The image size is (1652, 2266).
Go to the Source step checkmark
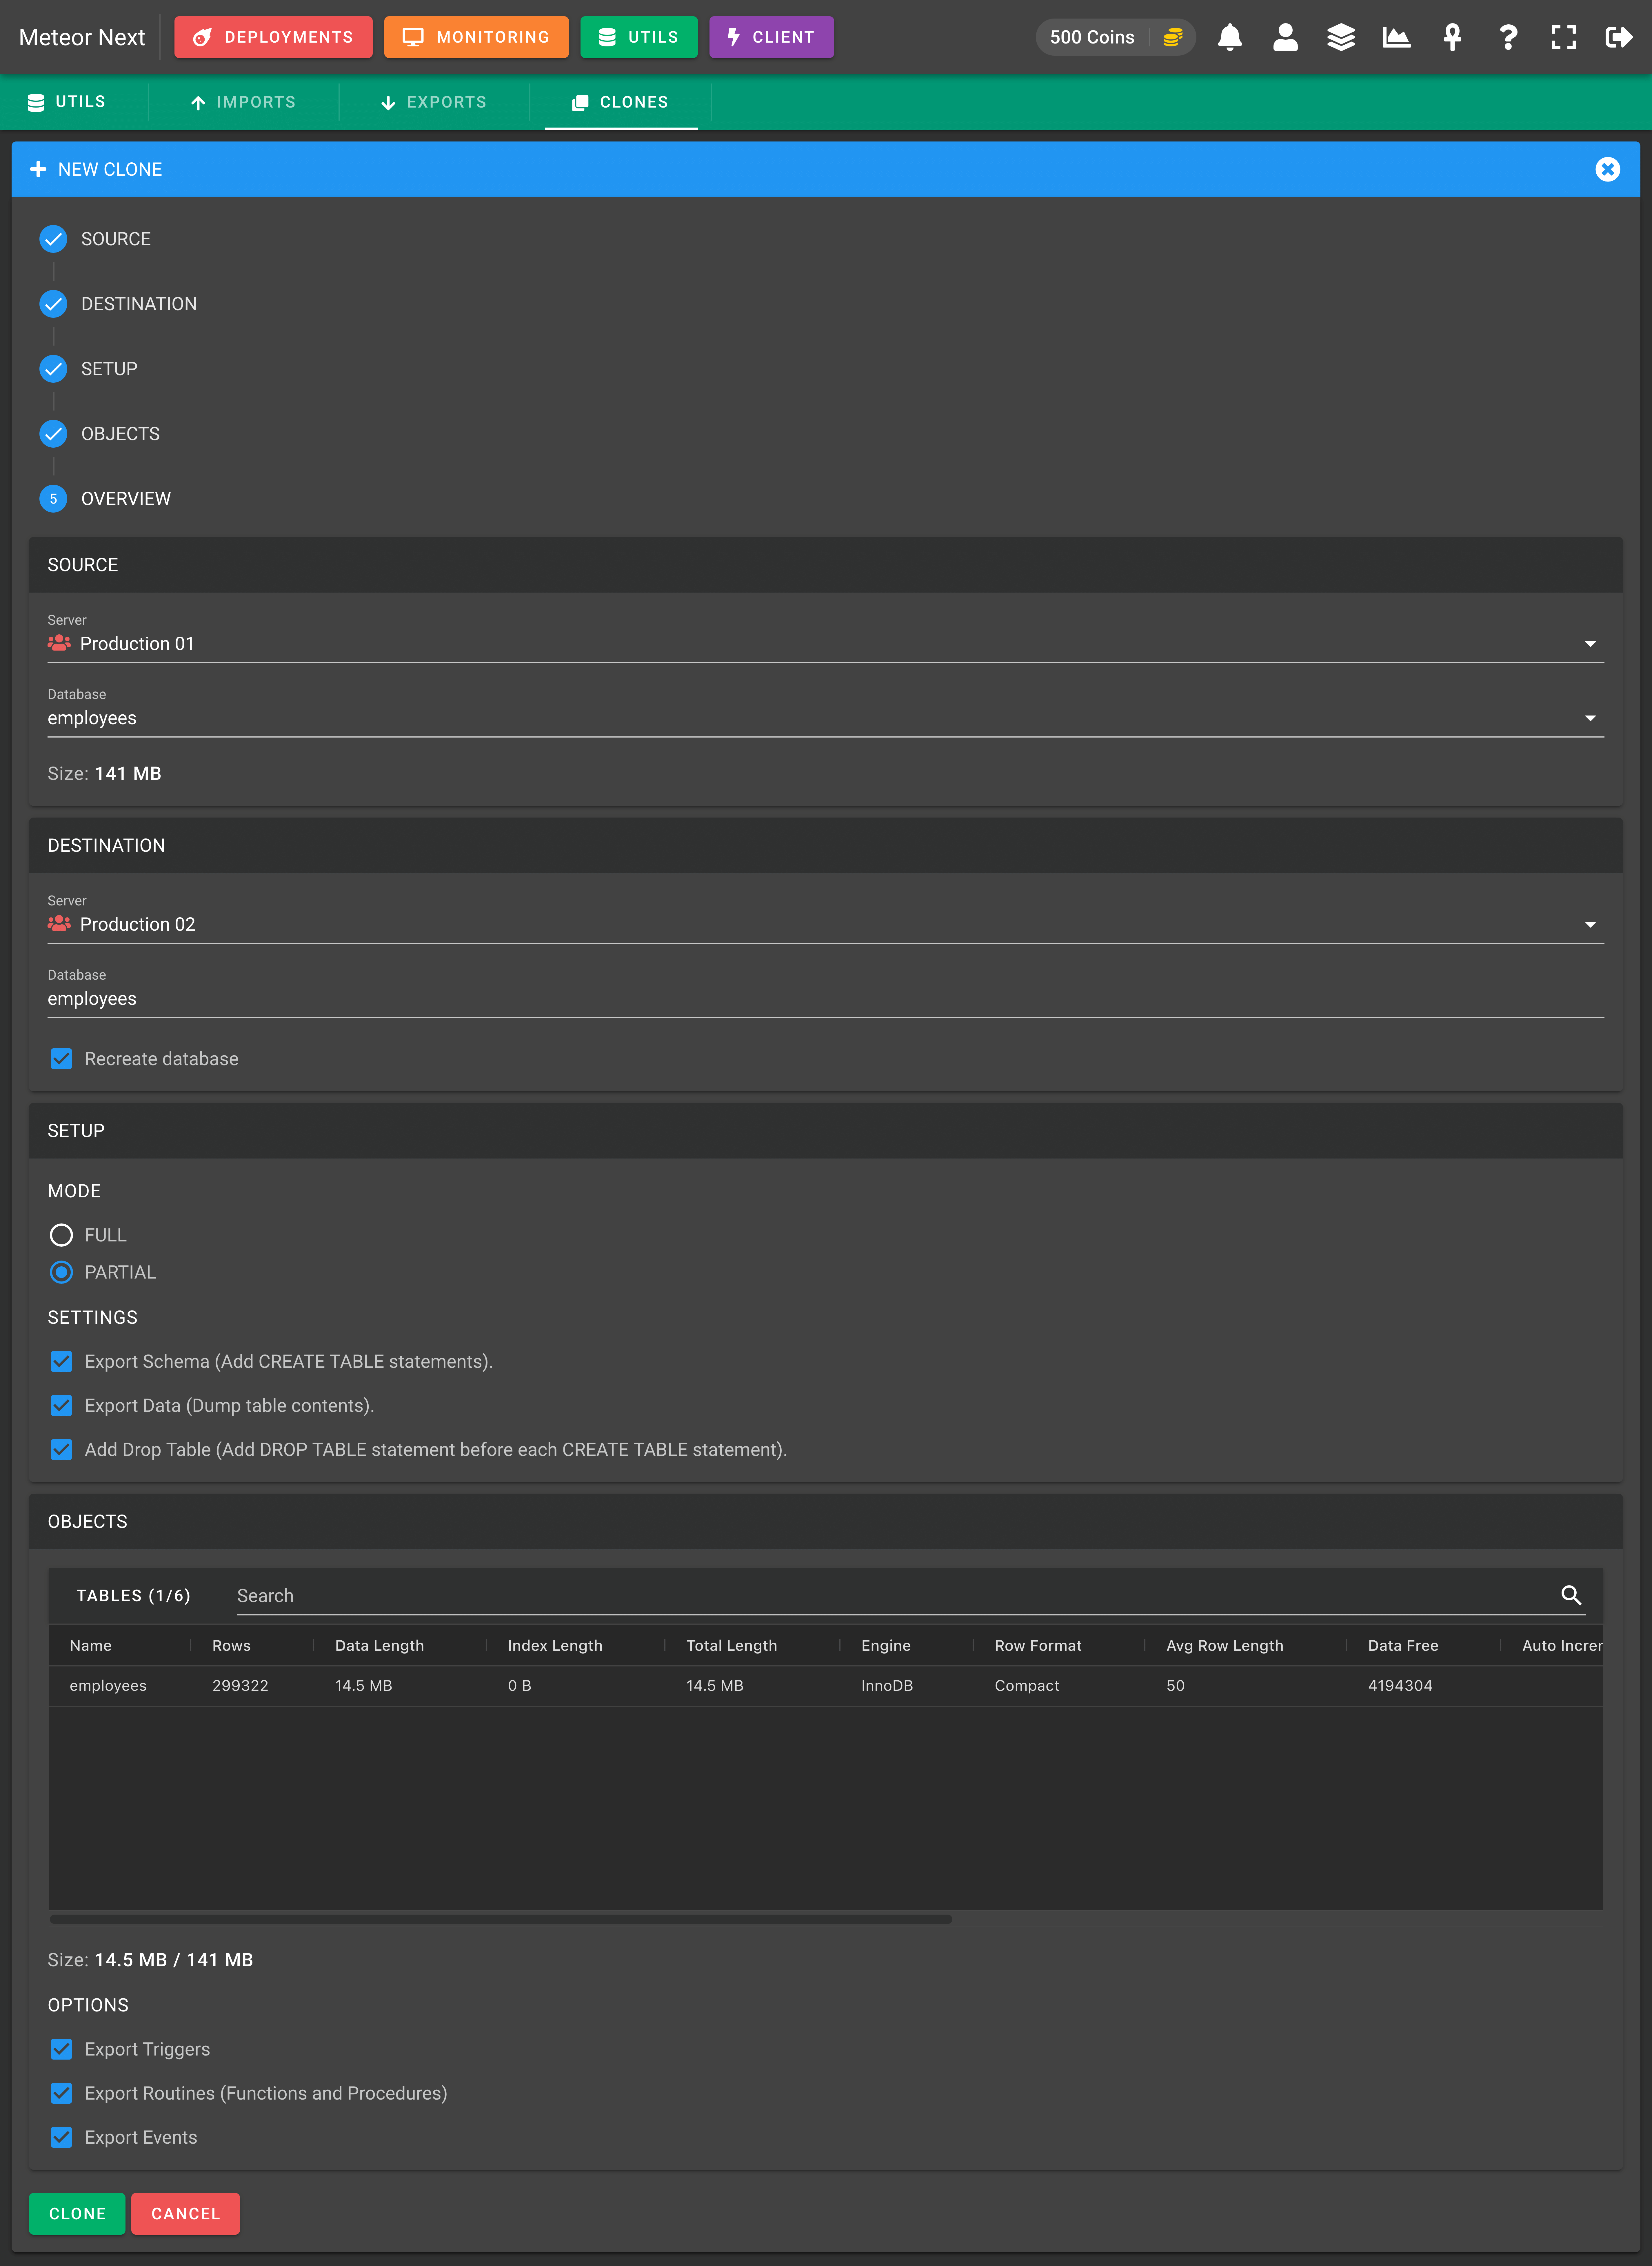(53, 239)
